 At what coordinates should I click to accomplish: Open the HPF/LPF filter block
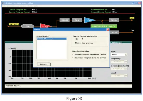tap(64, 20)
